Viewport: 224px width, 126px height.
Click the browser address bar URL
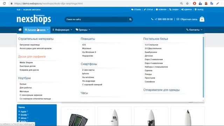(x=48, y=3)
